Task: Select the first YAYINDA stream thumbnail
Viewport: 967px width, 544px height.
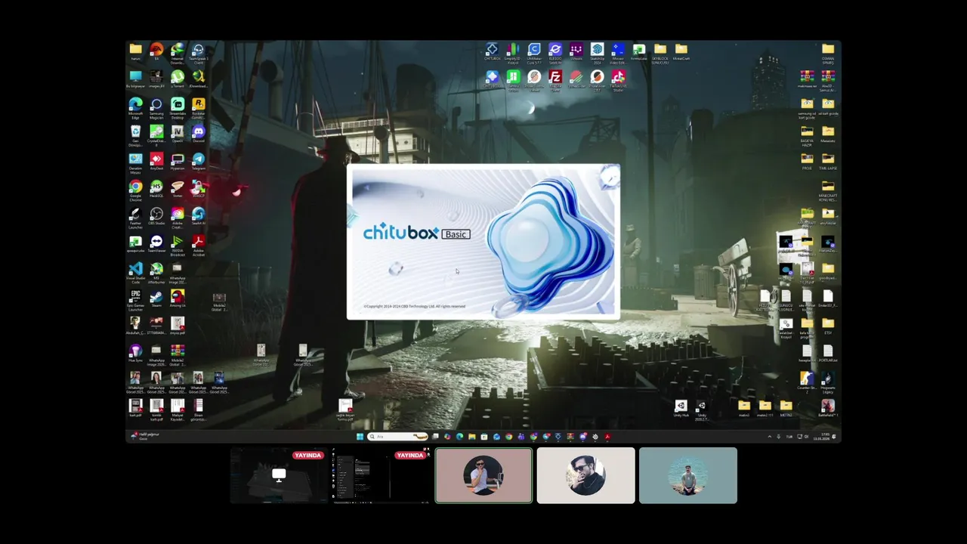Action: [279, 475]
